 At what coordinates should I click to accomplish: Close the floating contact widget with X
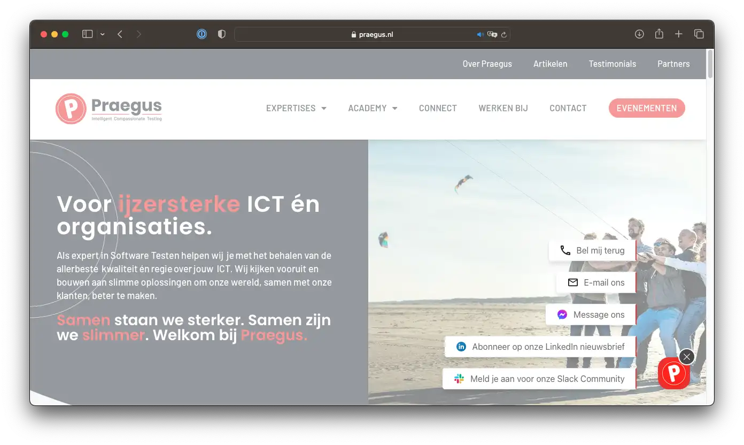coord(687,357)
